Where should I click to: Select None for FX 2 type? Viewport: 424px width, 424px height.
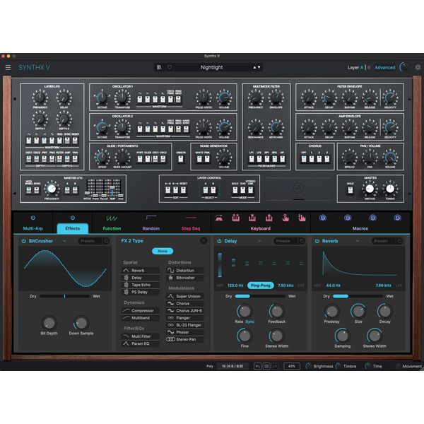point(163,251)
